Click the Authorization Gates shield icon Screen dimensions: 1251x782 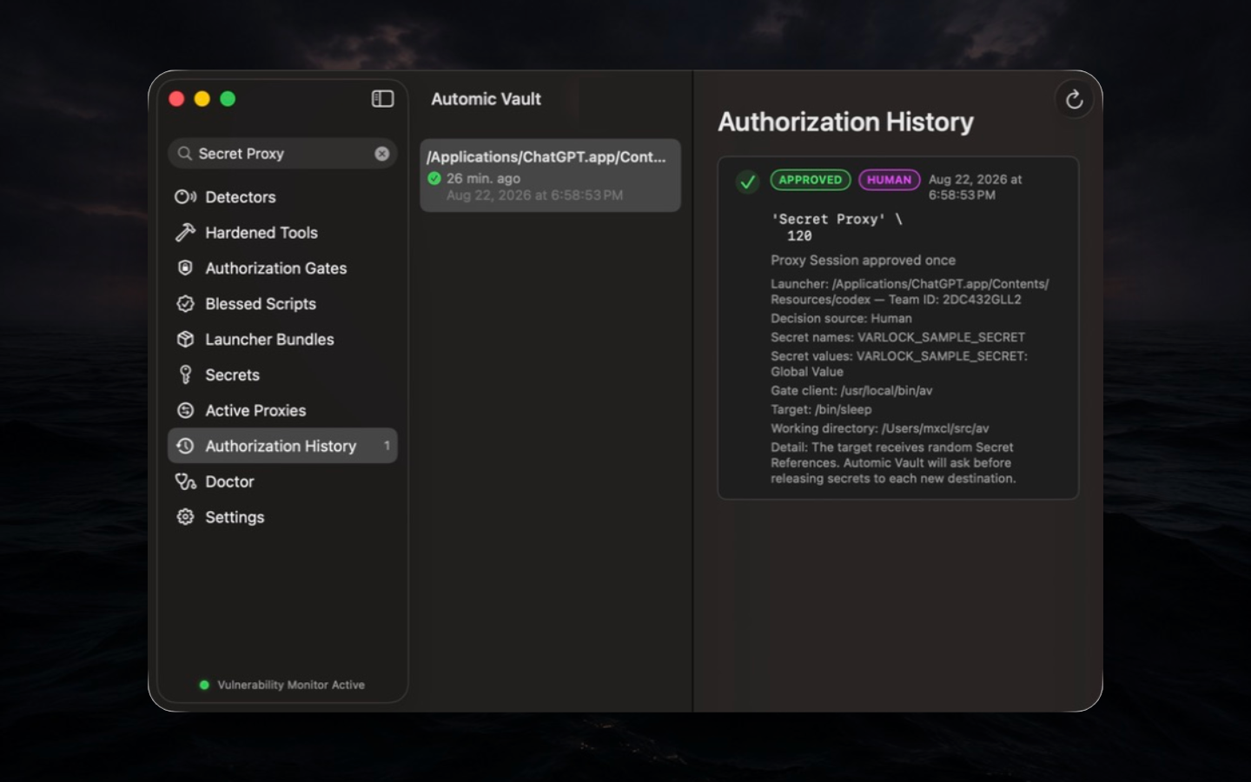[x=185, y=268]
